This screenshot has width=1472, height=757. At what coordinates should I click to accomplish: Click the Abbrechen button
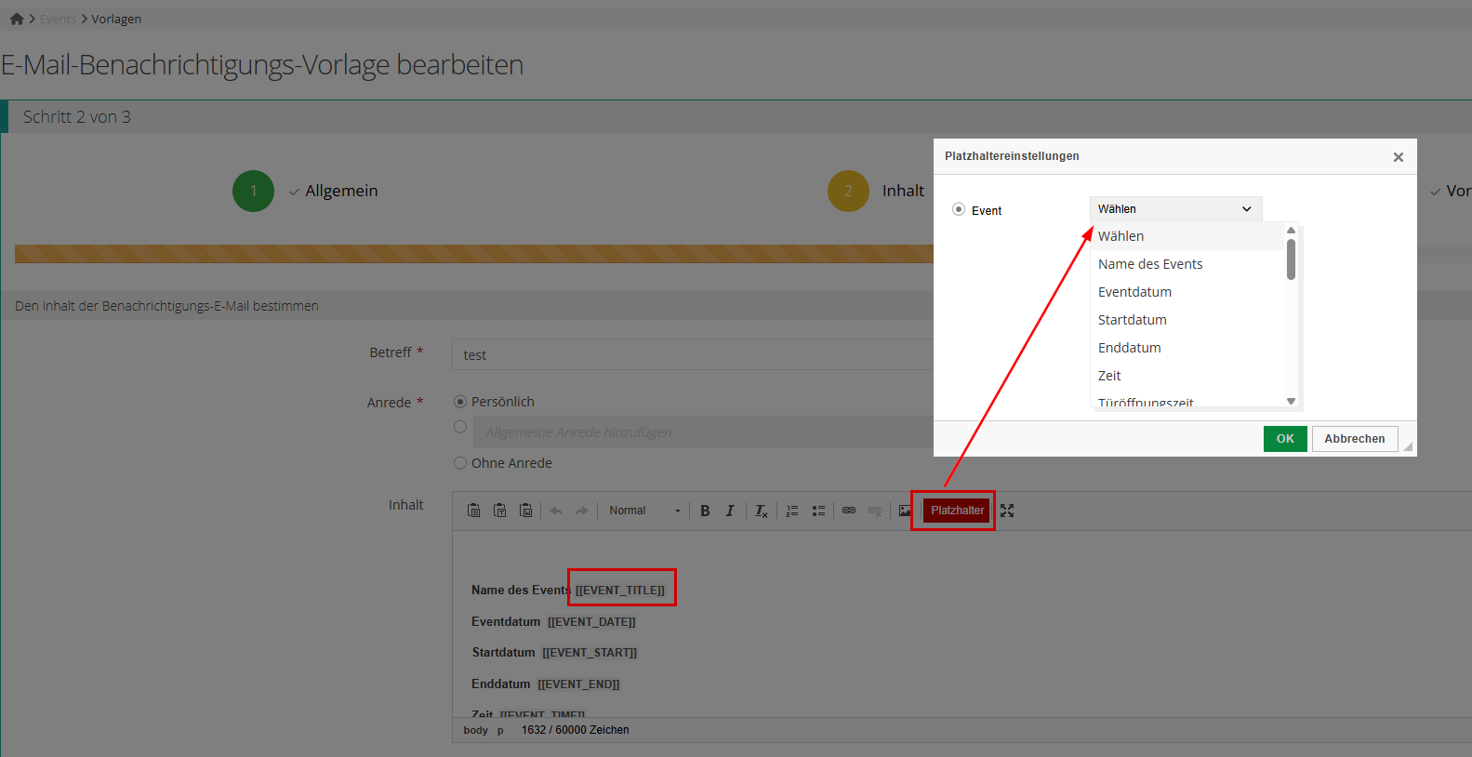click(1354, 439)
